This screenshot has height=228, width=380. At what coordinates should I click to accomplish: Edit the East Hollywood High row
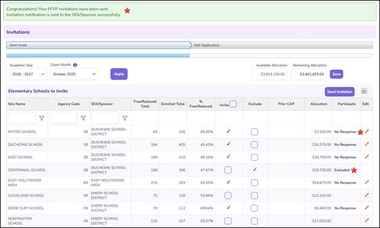click(367, 182)
